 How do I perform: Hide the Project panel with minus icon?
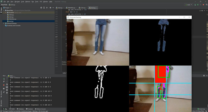click(53, 8)
